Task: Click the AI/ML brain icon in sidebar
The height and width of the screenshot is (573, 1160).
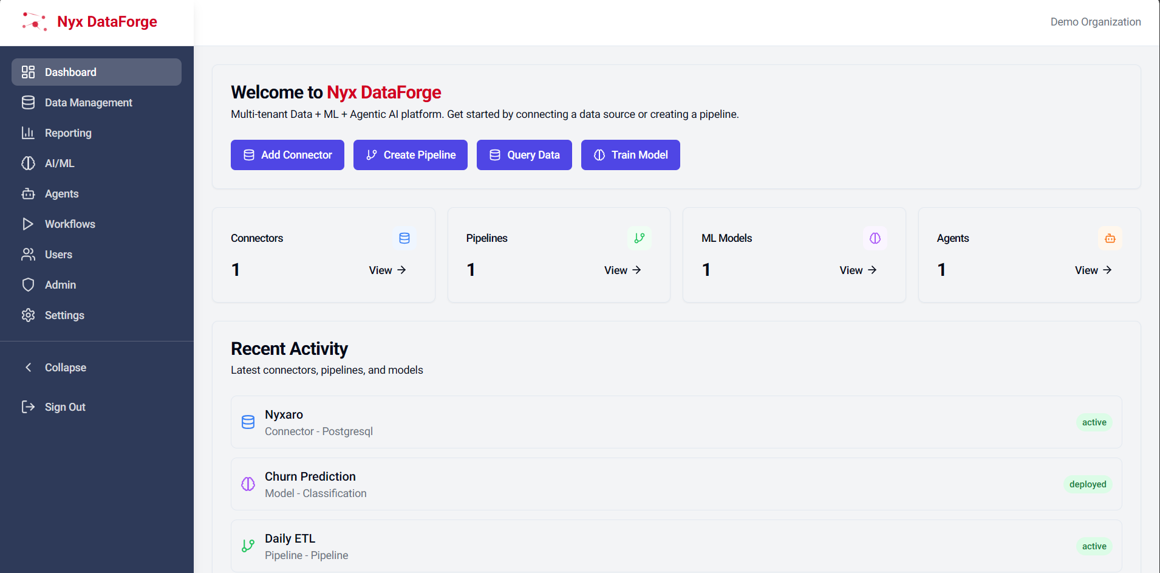Action: tap(29, 163)
